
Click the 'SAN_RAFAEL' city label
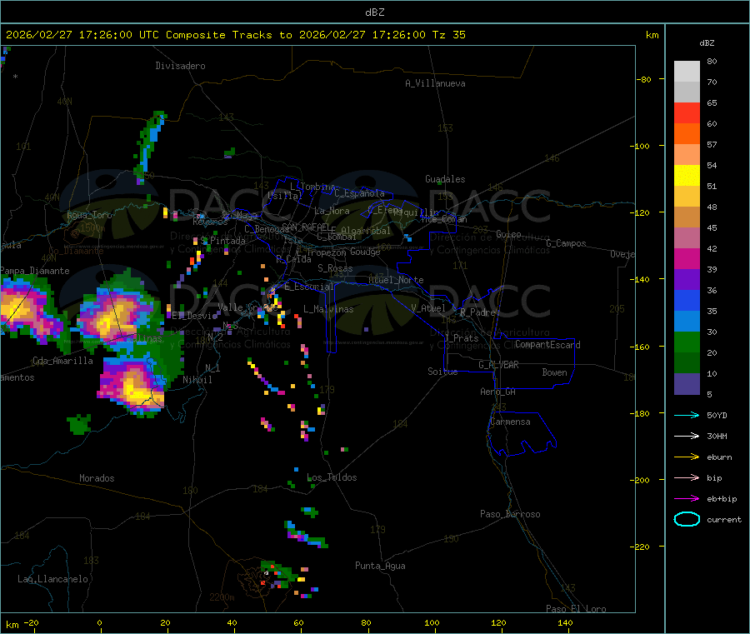coord(306,227)
